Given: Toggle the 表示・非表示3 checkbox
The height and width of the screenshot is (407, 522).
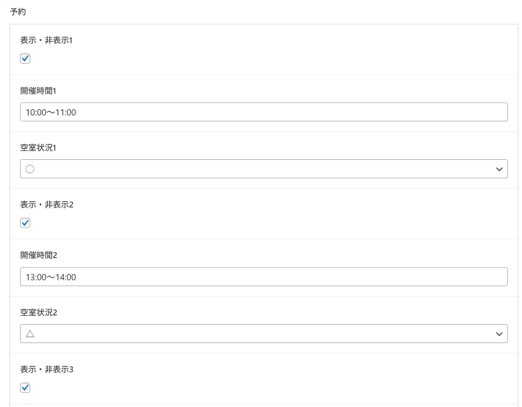Looking at the screenshot, I should tap(25, 388).
